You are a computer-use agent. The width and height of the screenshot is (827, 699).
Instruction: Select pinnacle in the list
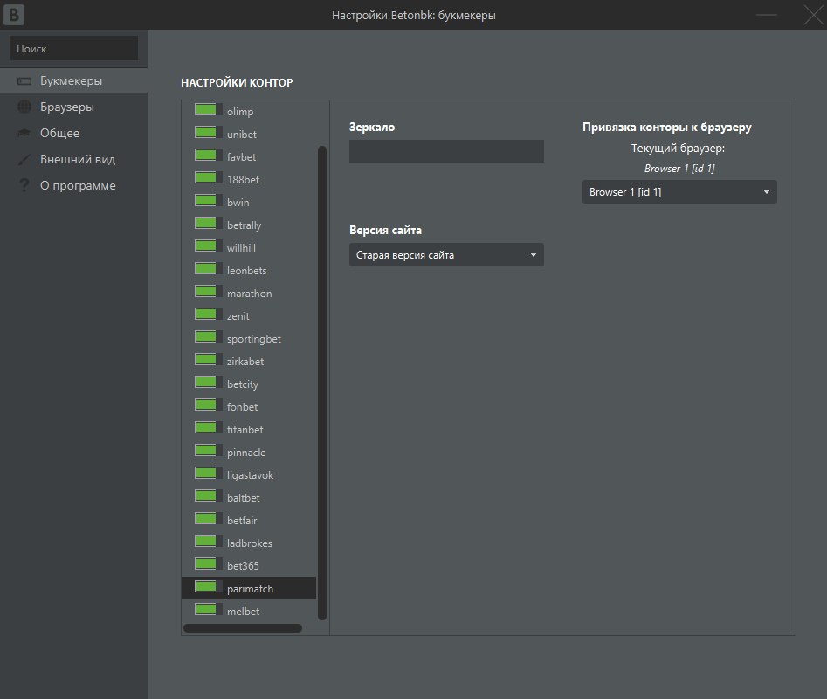pyautogui.click(x=246, y=452)
